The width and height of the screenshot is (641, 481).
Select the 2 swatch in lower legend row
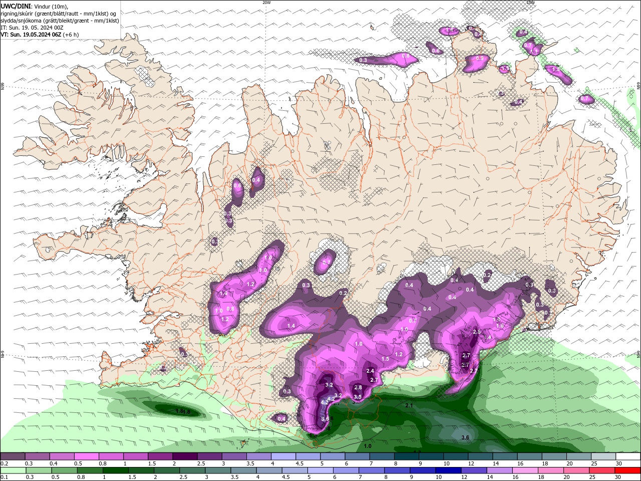pos(167,470)
